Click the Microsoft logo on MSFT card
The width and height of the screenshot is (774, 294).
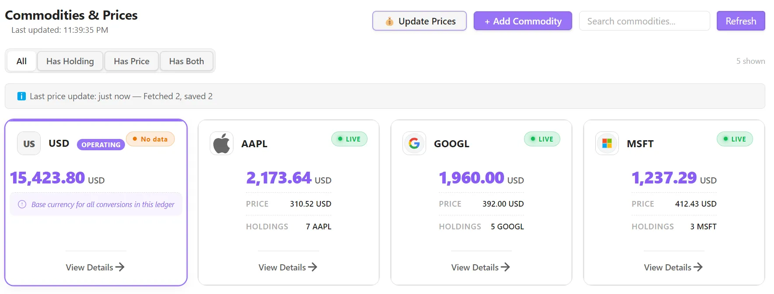(607, 143)
